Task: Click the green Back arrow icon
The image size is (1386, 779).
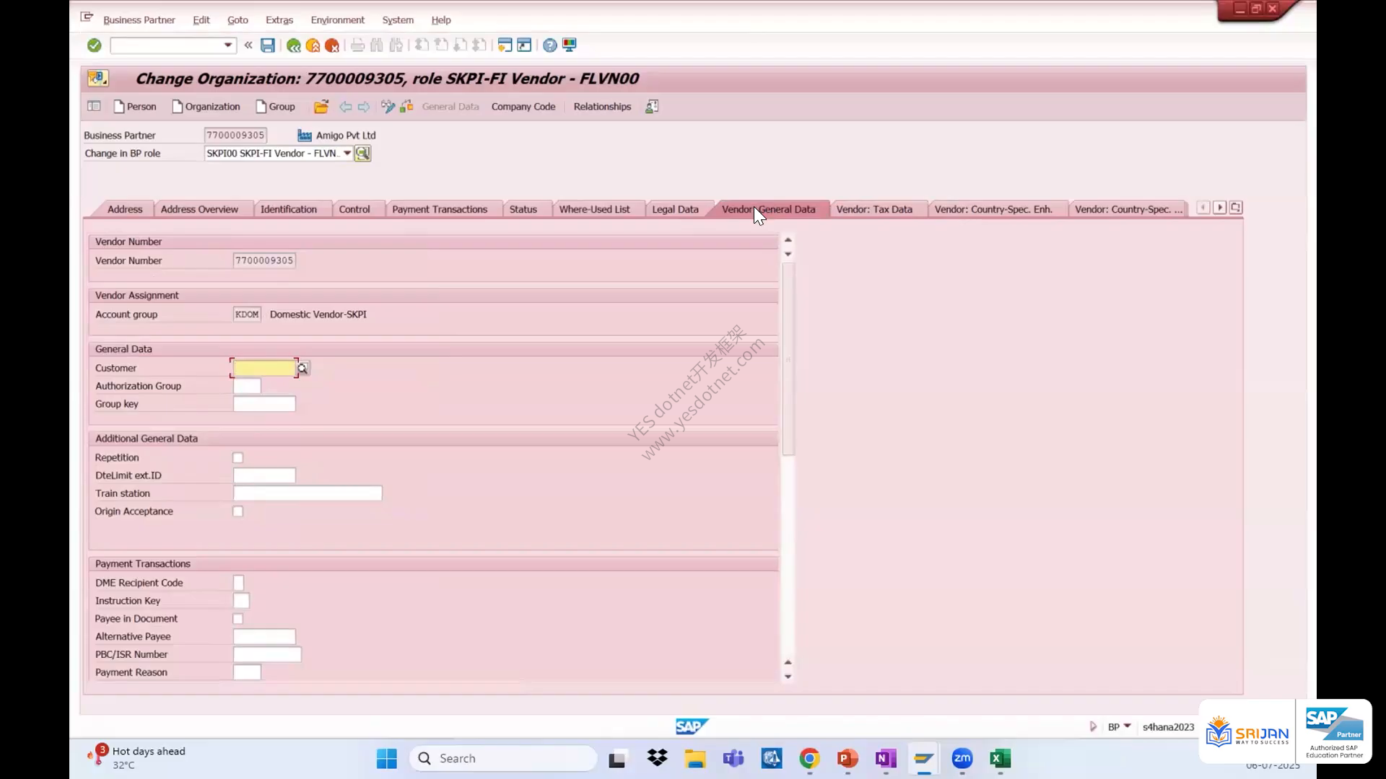Action: point(293,45)
